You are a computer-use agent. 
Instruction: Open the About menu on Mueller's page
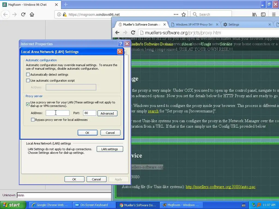click(x=187, y=44)
